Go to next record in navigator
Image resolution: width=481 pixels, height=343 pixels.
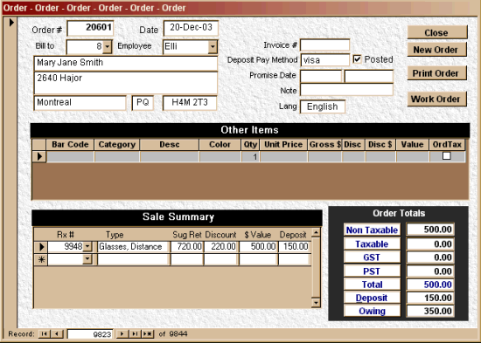[122, 333]
